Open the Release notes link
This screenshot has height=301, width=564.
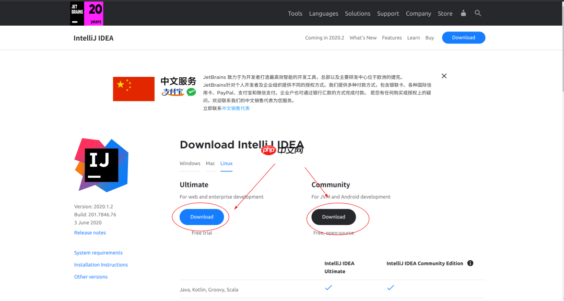click(90, 233)
